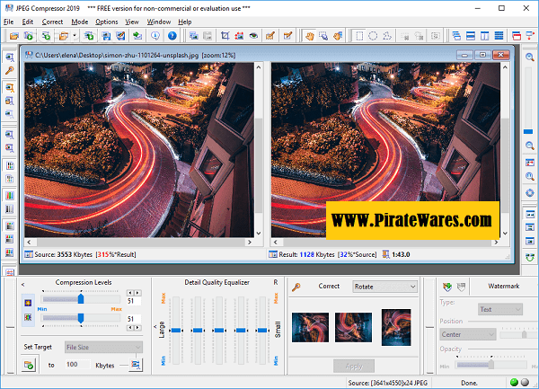Click the cascade windows toolbar icon

click(456, 36)
